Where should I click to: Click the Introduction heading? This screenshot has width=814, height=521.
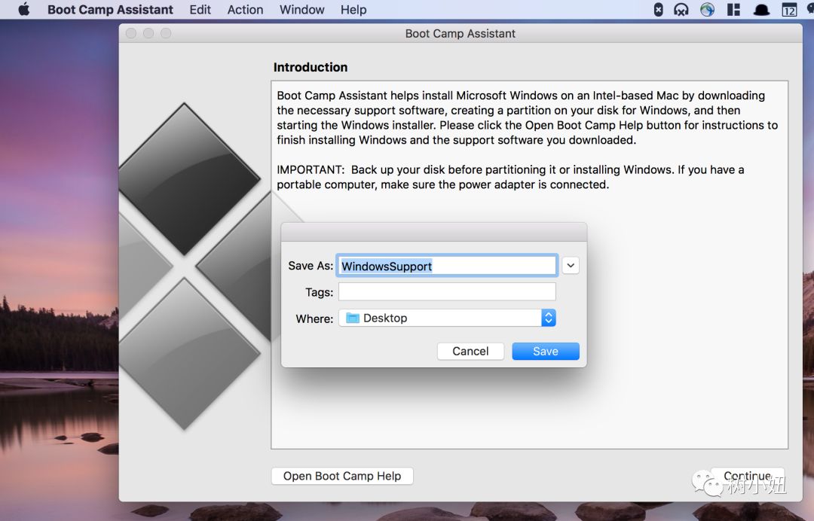311,68
